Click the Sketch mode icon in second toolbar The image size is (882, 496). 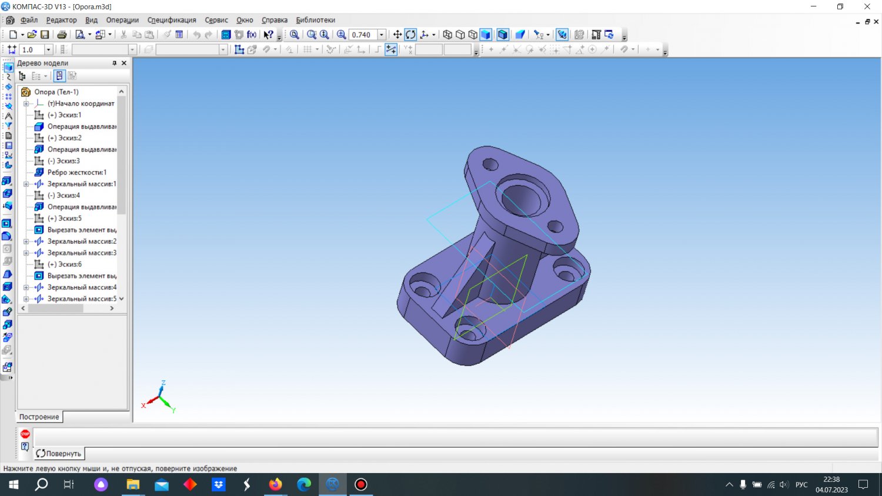[239, 50]
